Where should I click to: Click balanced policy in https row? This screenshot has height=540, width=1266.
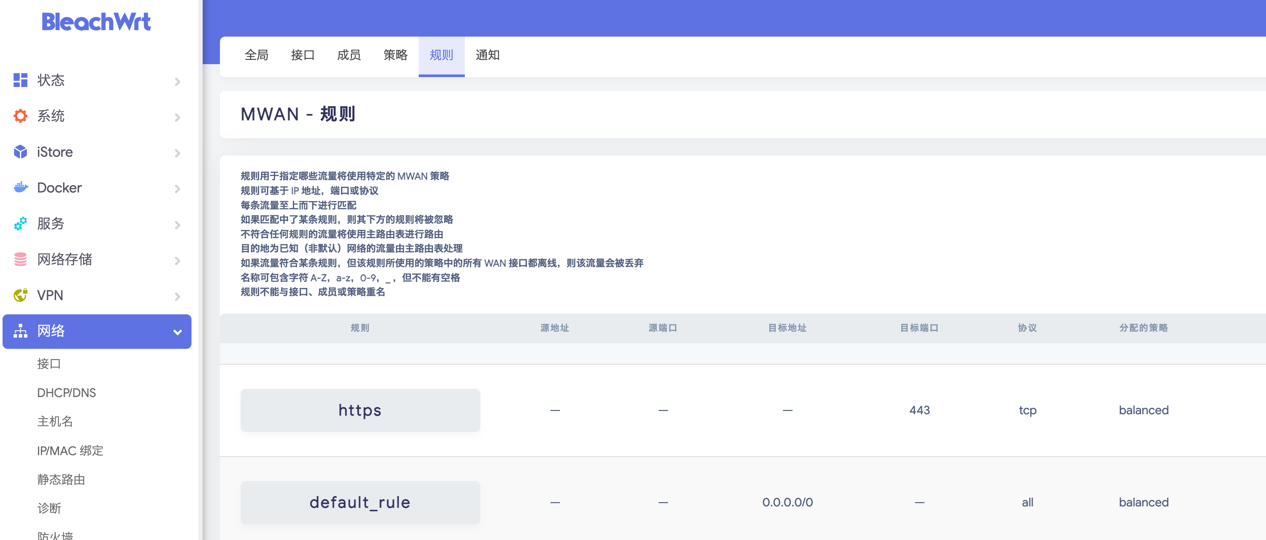[x=1144, y=410]
